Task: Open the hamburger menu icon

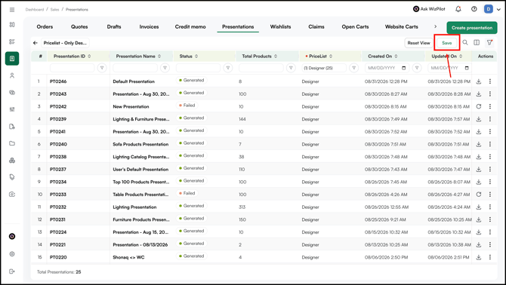Action: 12,10
